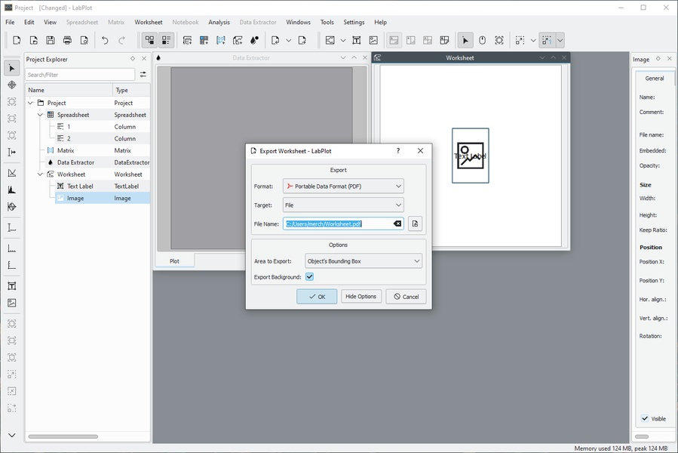This screenshot has height=453, width=678.
Task: Click the Save project floppy icon
Action: [x=51, y=40]
